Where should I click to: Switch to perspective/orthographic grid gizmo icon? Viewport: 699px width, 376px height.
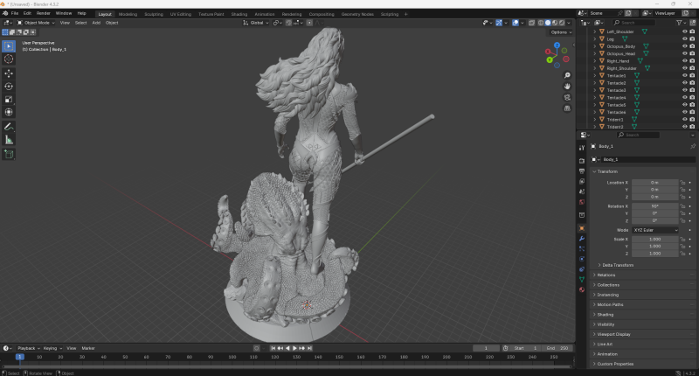(x=567, y=108)
